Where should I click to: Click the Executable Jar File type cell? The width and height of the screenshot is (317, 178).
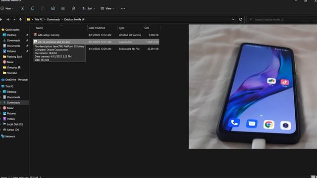click(129, 49)
